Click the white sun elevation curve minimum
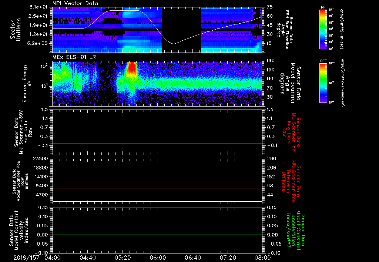379x262 pixels. (174, 44)
